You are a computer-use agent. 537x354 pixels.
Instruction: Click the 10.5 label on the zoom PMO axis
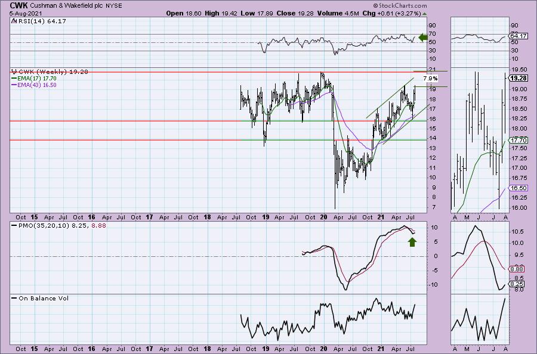pyautogui.click(x=517, y=232)
